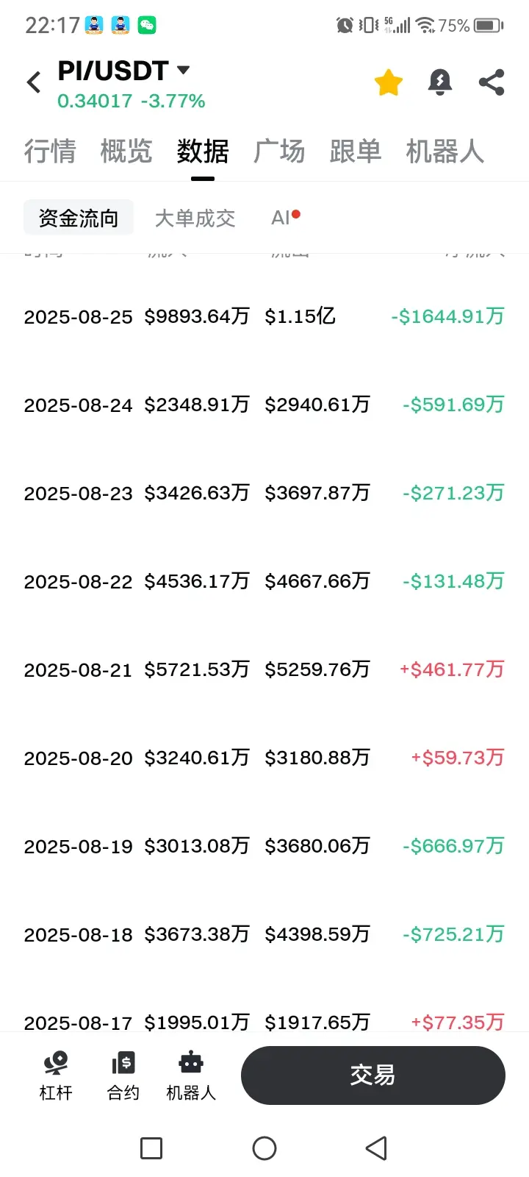Switch to the 广场 tab
The height and width of the screenshot is (1177, 529).
pos(279,152)
